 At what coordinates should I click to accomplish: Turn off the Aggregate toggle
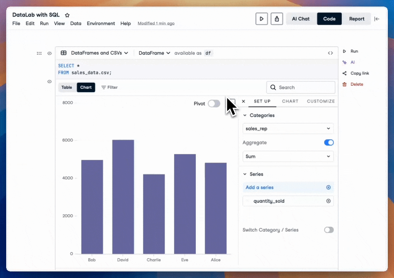(329, 142)
